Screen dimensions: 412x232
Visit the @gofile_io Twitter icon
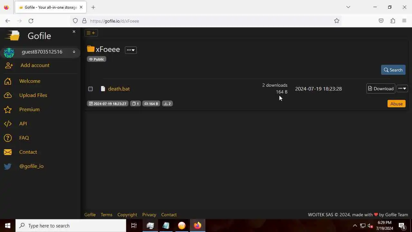click(8, 166)
